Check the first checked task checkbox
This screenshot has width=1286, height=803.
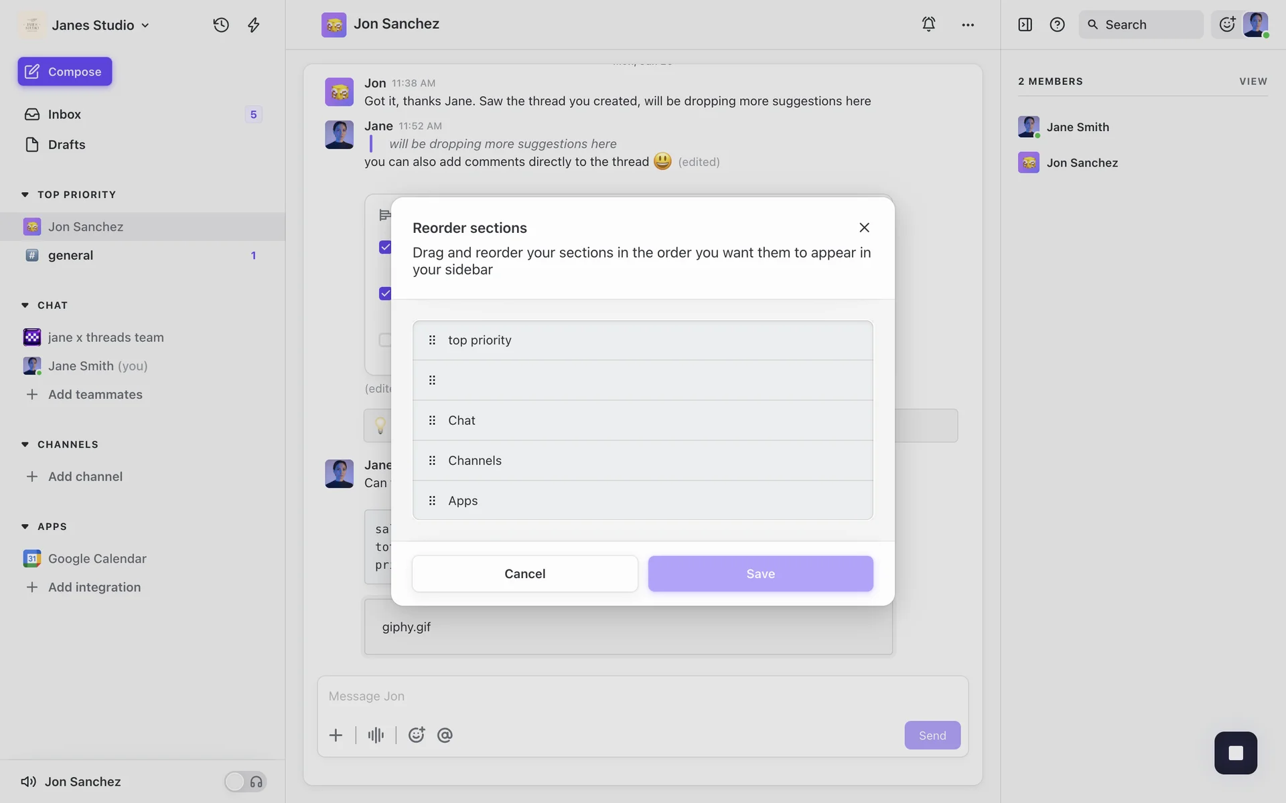tap(385, 247)
